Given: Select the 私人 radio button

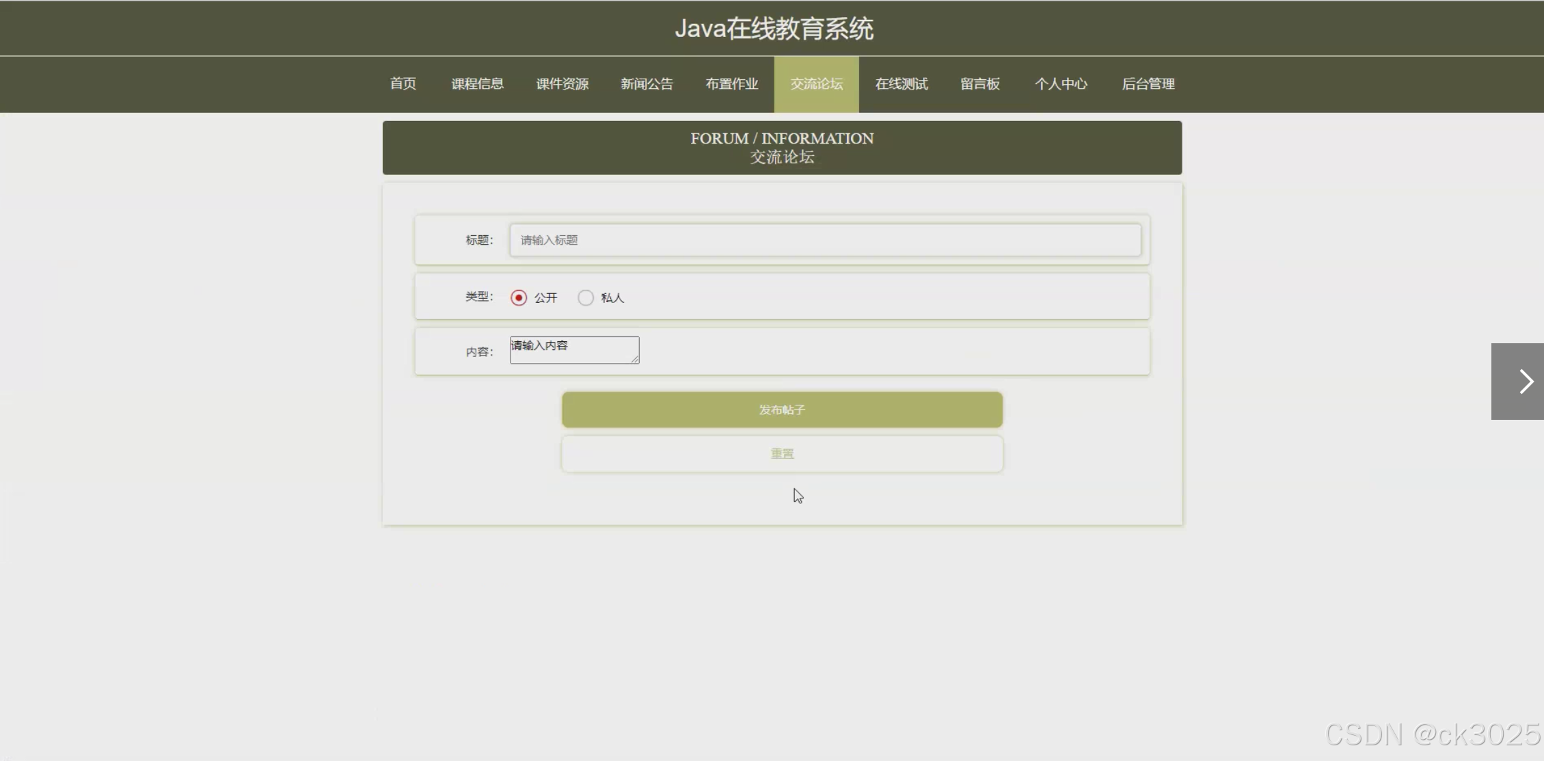Looking at the screenshot, I should (x=586, y=297).
